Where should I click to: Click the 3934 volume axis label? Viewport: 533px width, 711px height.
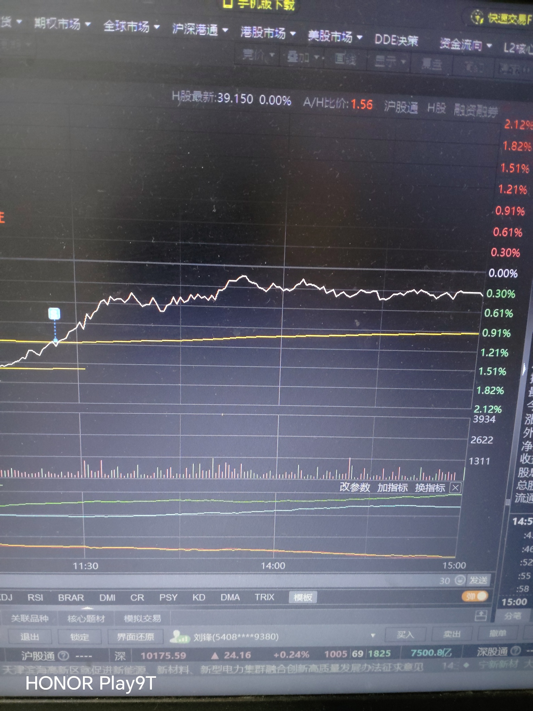click(484, 419)
